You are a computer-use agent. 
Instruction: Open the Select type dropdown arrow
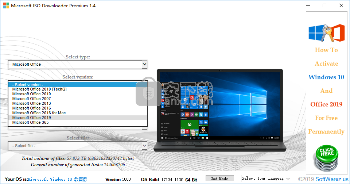click(144, 64)
